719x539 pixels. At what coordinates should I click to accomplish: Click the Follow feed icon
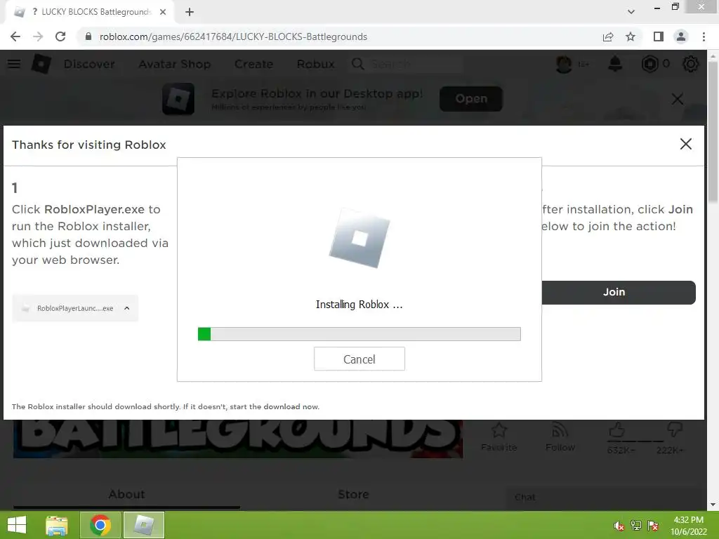(560, 430)
